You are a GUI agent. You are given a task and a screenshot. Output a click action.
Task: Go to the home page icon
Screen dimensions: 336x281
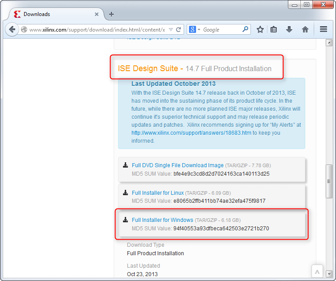(x=305, y=29)
